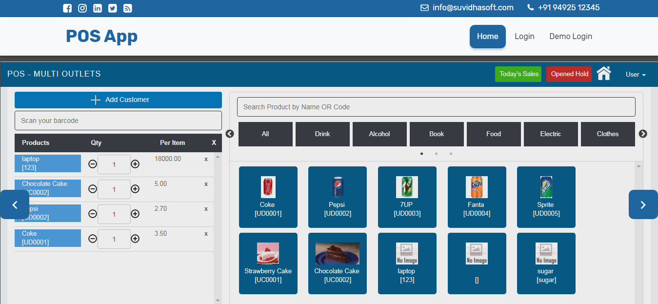Image resolution: width=658 pixels, height=304 pixels.
Task: Click the Sprite product thumbnail
Action: [x=546, y=197]
